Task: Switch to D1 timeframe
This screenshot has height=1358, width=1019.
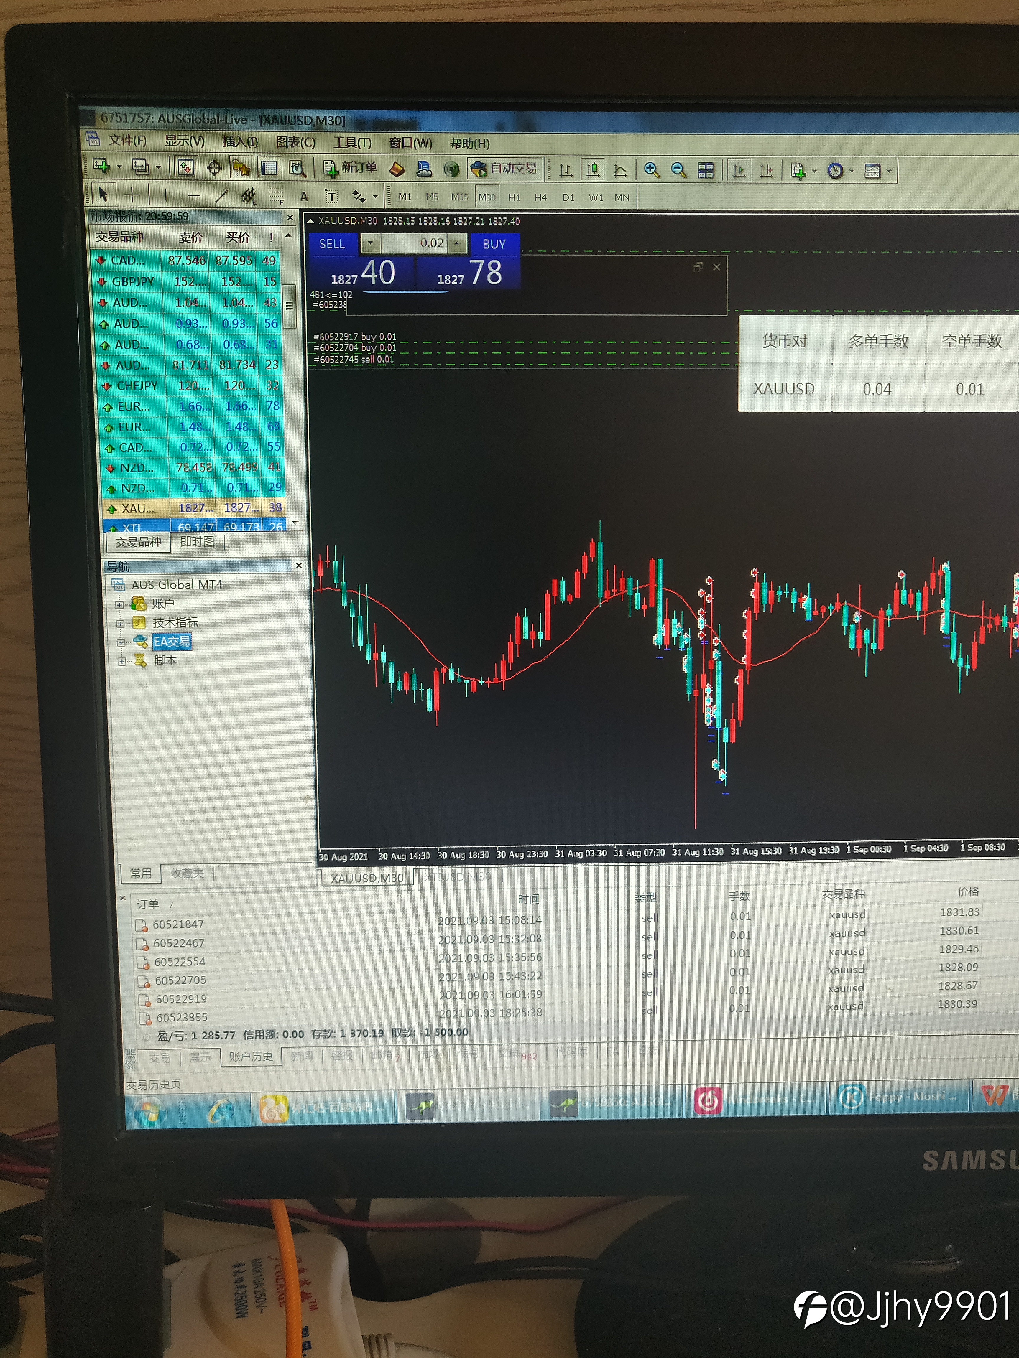Action: tap(568, 197)
